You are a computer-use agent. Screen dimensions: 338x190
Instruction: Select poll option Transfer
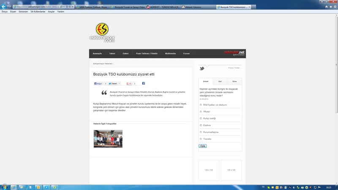tap(201, 139)
